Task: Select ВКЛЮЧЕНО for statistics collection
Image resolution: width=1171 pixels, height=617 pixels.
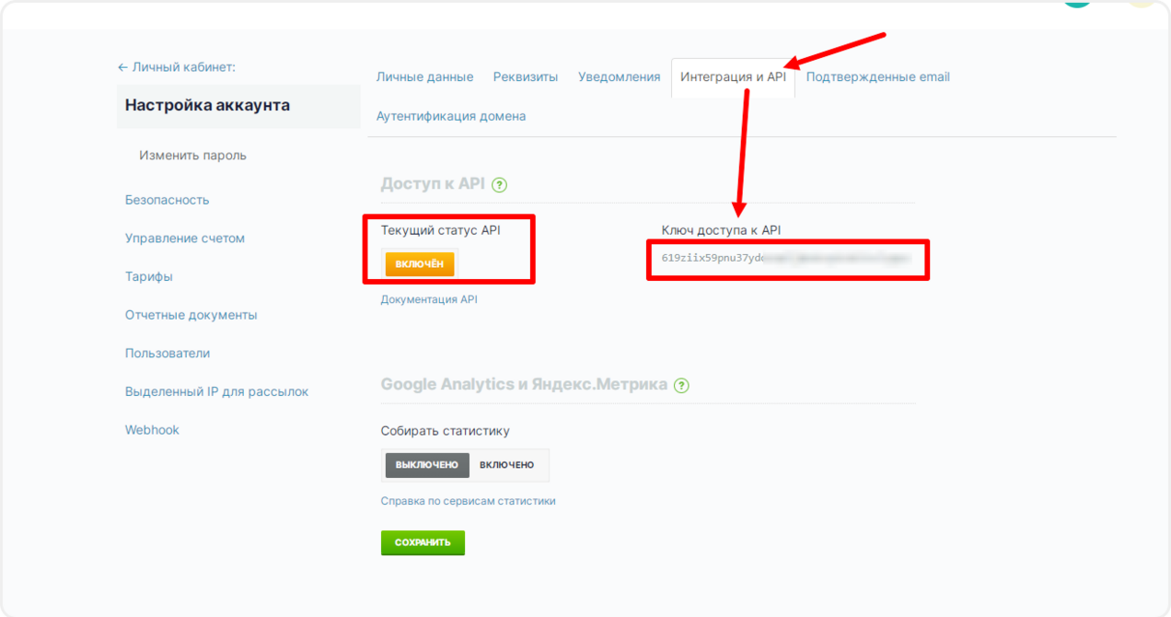Action: [506, 465]
